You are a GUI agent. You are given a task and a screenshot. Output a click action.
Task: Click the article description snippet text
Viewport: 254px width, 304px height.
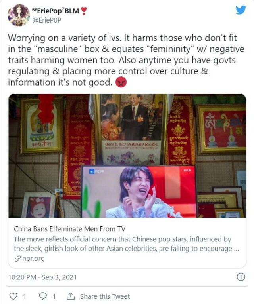[126, 244]
